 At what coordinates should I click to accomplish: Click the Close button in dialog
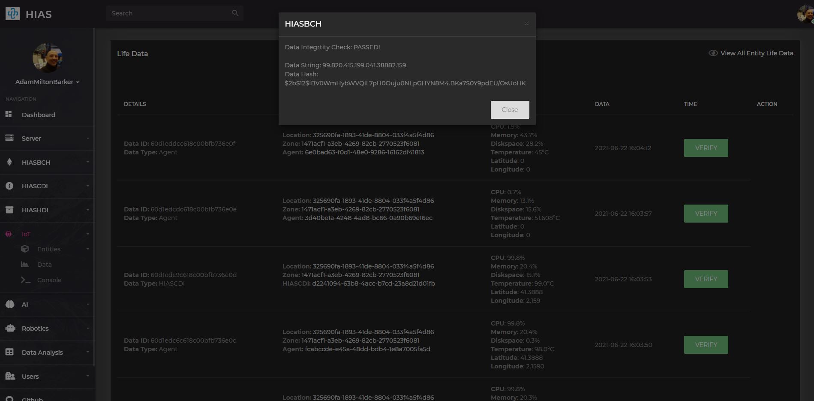pyautogui.click(x=510, y=110)
